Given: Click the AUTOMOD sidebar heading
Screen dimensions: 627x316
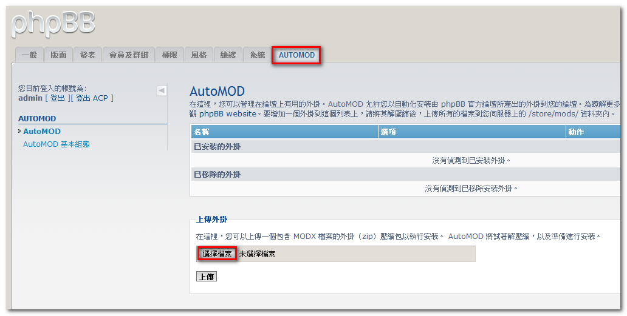Looking at the screenshot, I should click(x=37, y=118).
